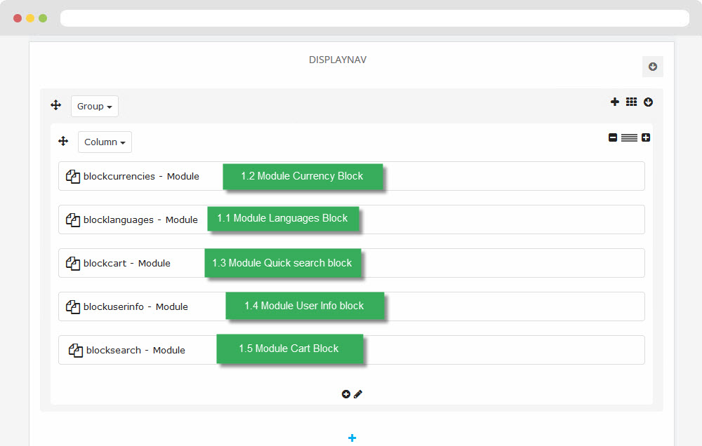Click the blocksearch module copy icon
Screen dimensions: 702x446
[76, 350]
